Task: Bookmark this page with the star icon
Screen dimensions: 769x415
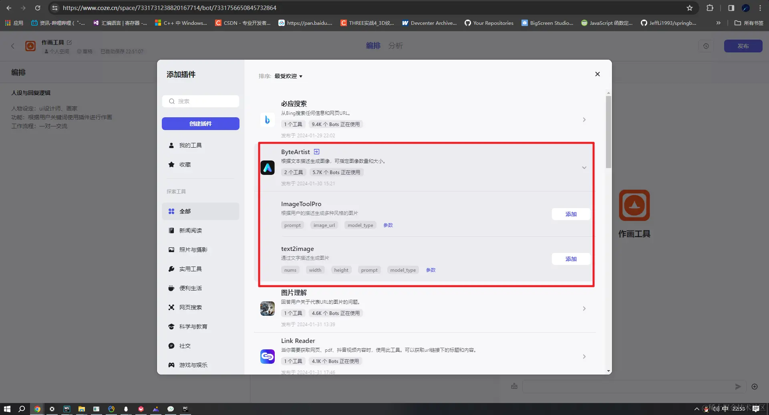Action: [x=689, y=8]
